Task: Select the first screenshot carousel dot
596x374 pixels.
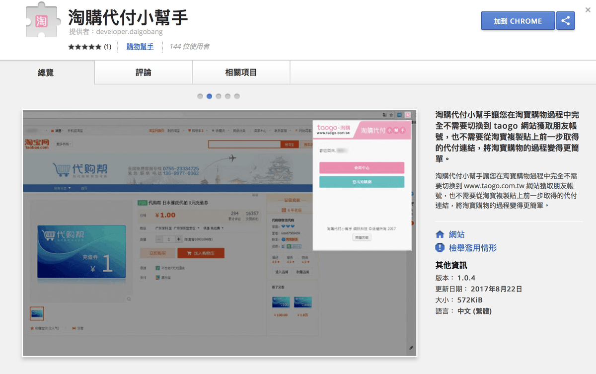Action: 200,96
